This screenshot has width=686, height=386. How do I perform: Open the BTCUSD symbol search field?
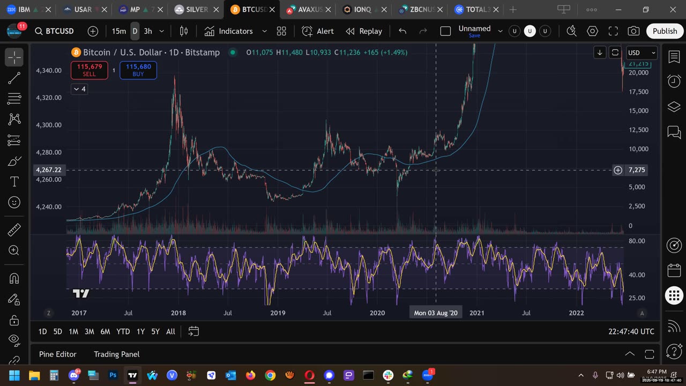[x=55, y=31]
